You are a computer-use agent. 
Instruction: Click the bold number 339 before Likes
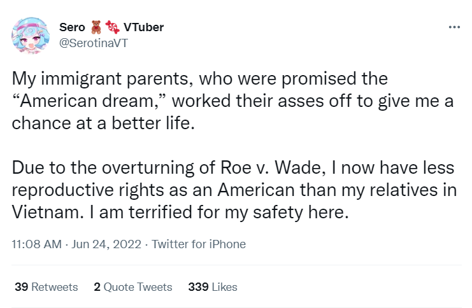point(198,287)
